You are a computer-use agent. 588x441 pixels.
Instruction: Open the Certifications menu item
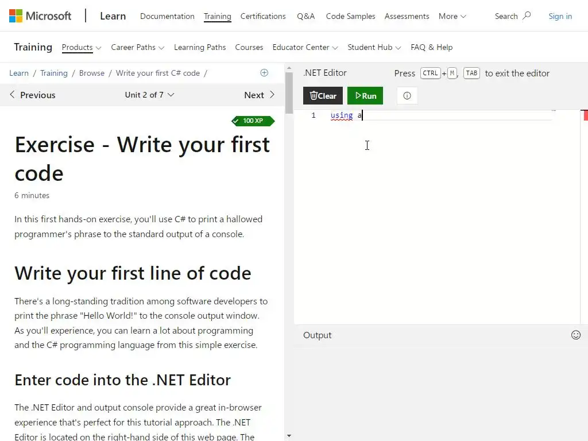(x=263, y=16)
